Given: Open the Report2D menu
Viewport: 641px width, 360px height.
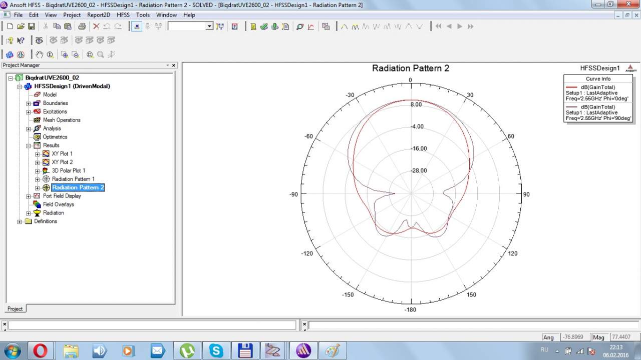Looking at the screenshot, I should (x=99, y=15).
